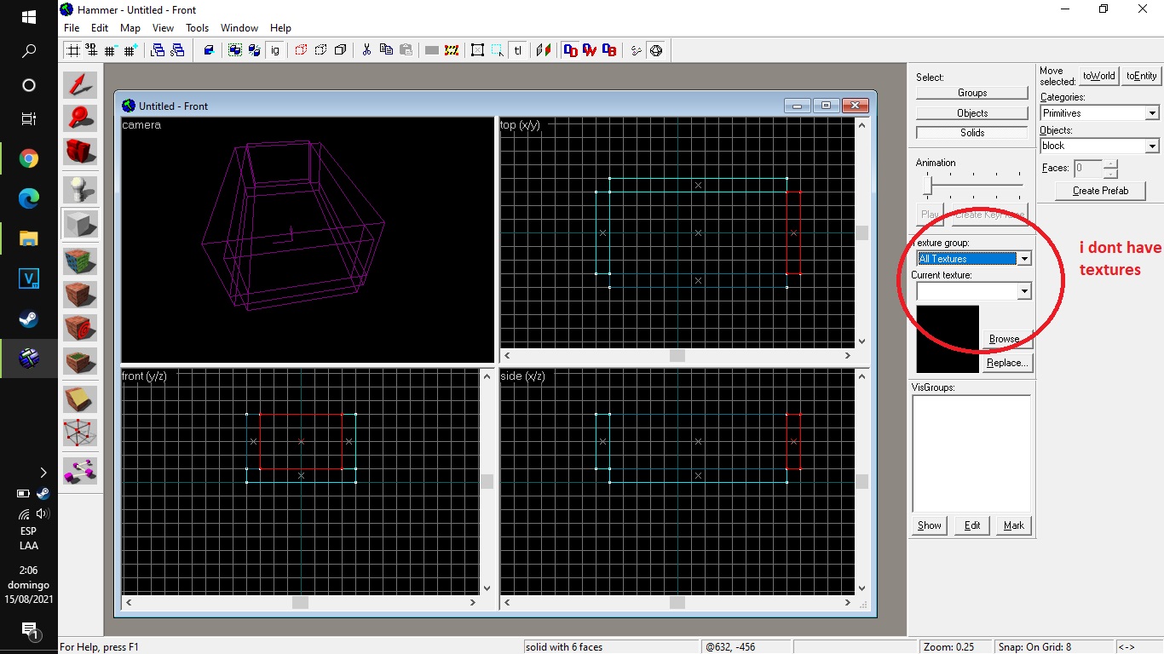Open the View menu

point(163,27)
